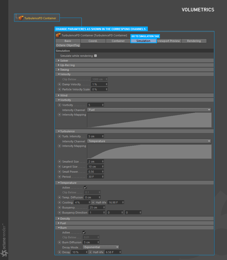Image resolution: width=227 pixels, height=260 pixels.
Task: Expand the Density section
Action: coord(134,219)
